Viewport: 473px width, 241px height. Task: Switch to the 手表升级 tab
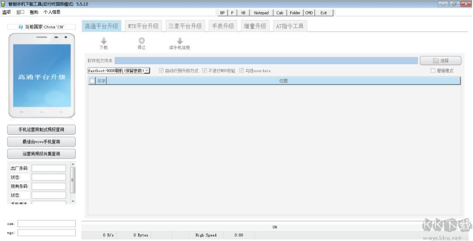click(223, 26)
